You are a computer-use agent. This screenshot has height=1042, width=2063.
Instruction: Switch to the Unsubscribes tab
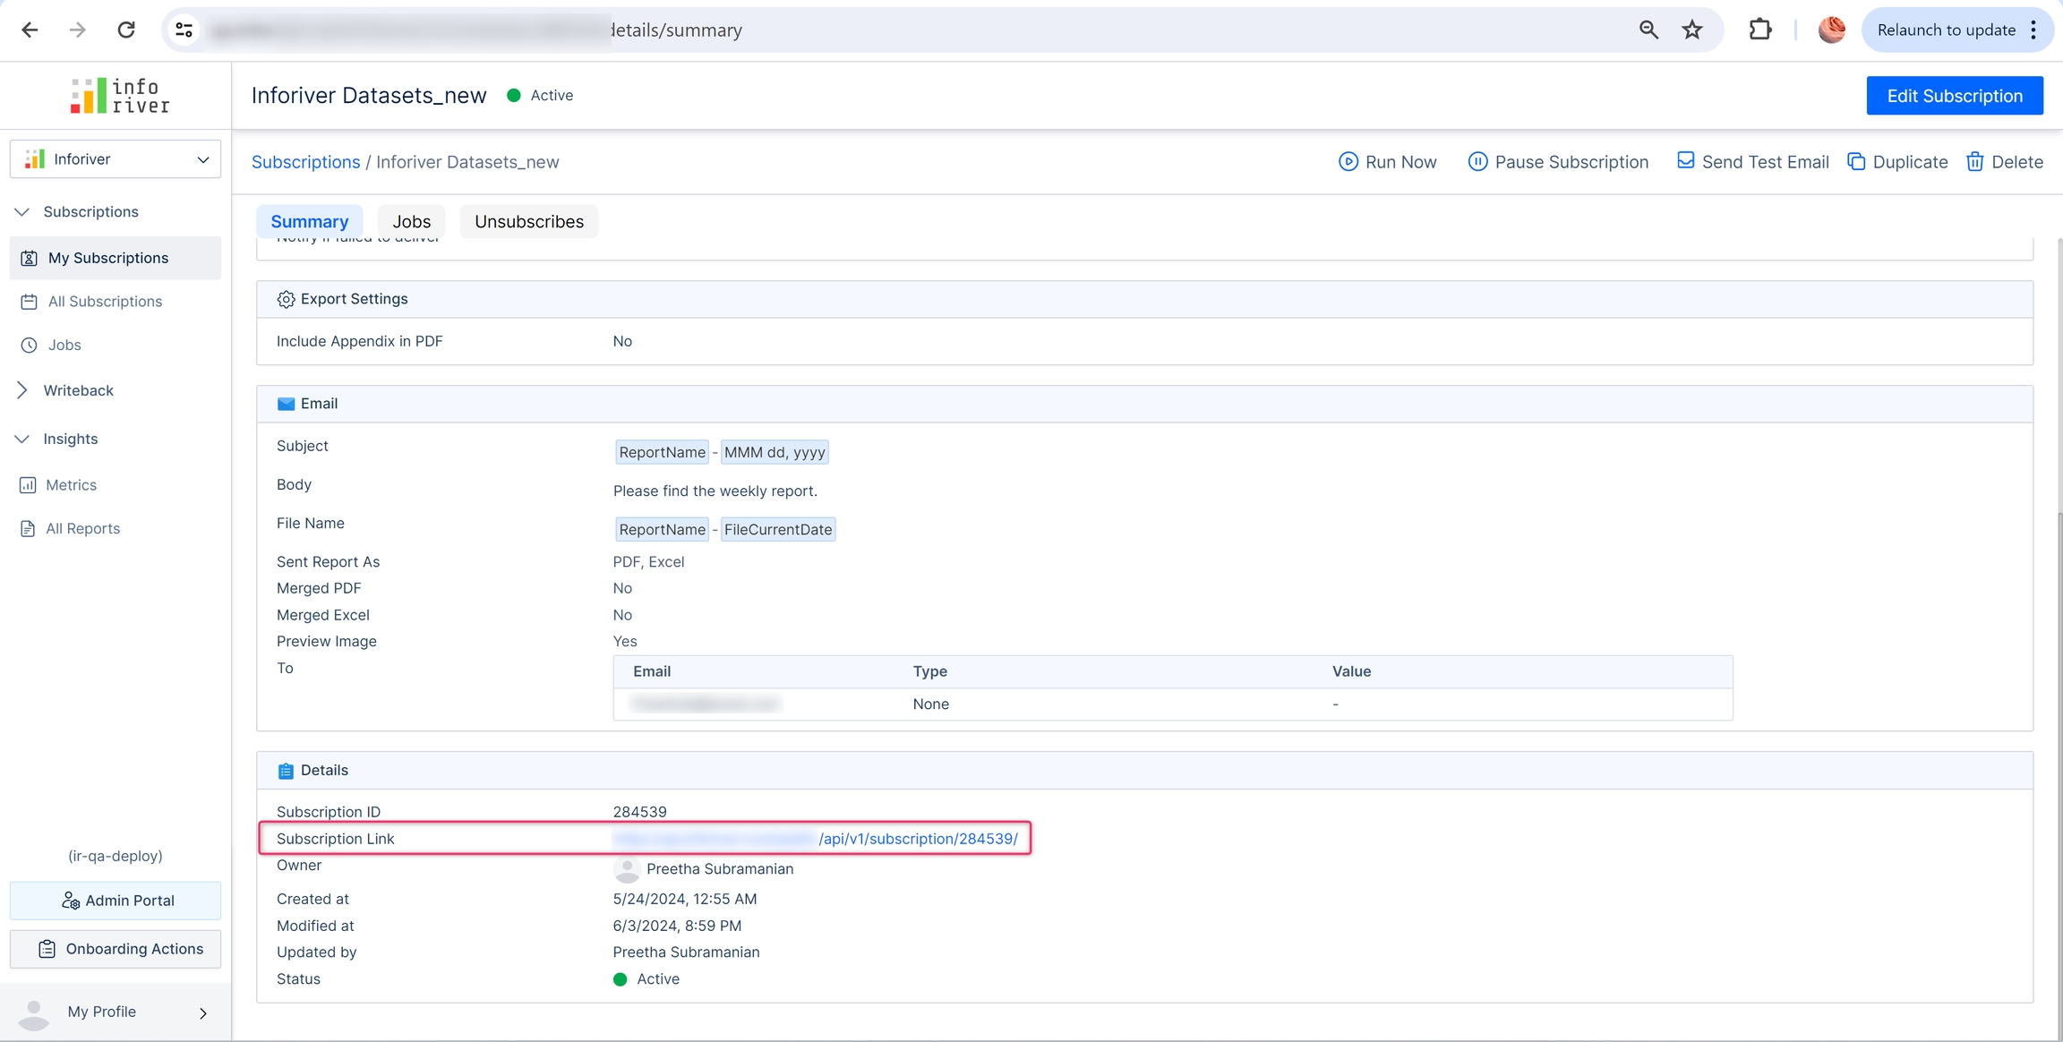[x=528, y=222]
